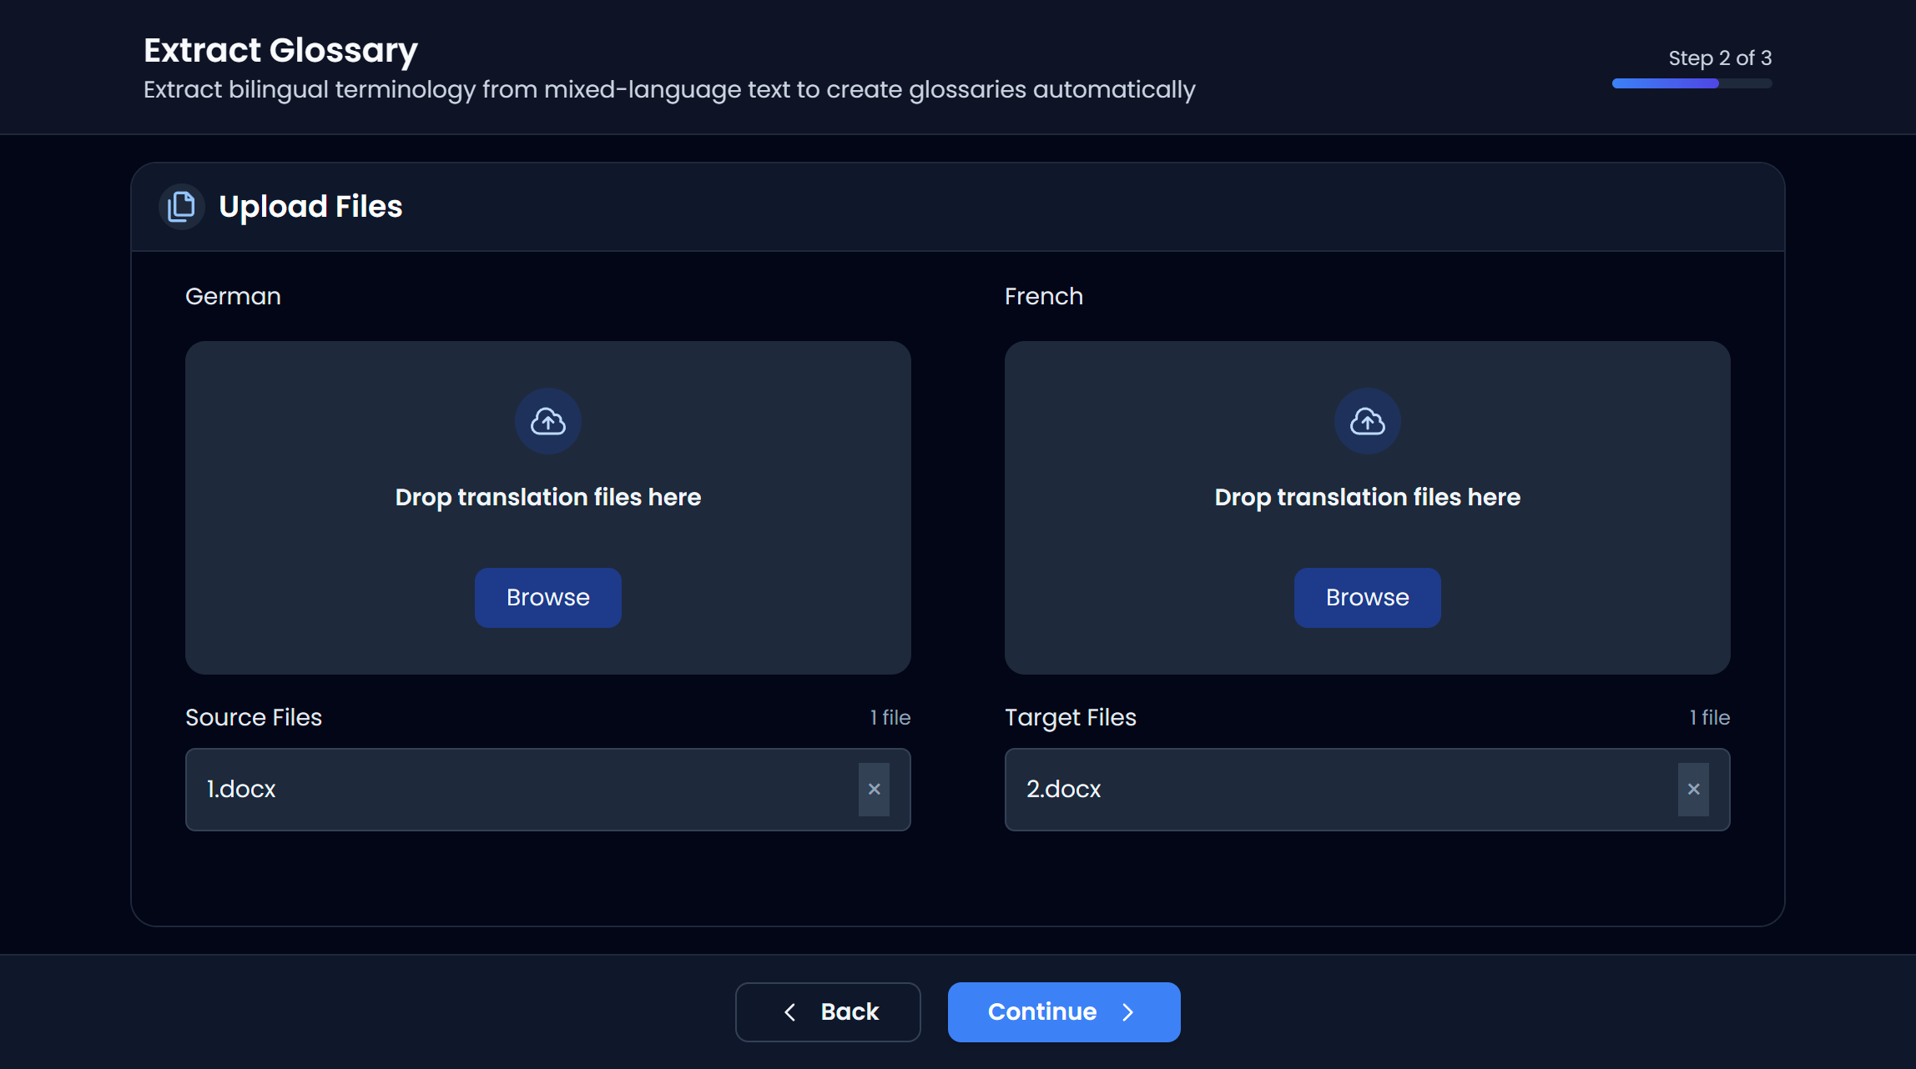Remove 1.docx from Source Files
Screen dimensions: 1916x1069
[x=874, y=789]
